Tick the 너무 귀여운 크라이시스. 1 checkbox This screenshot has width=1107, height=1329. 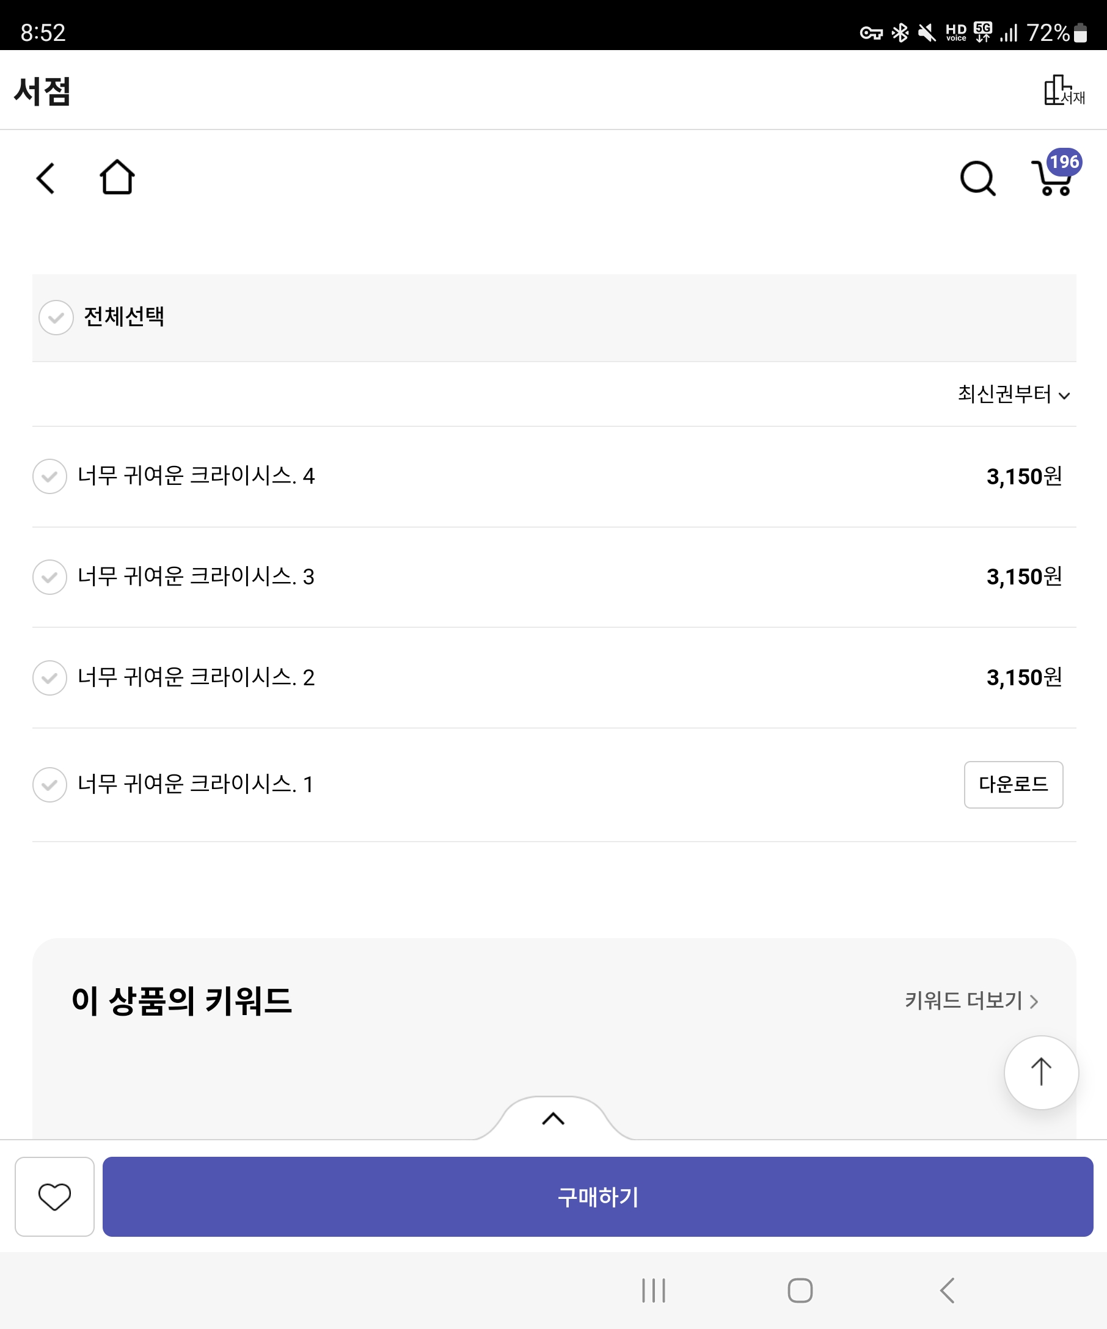[50, 785]
